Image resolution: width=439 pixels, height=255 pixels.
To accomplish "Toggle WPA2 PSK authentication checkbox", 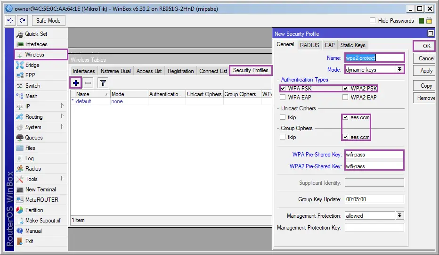I will tap(345, 89).
